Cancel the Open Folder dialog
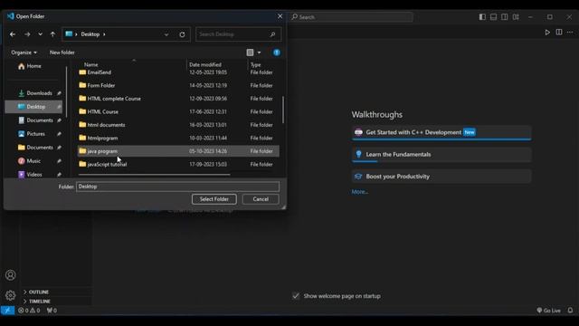 [261, 199]
